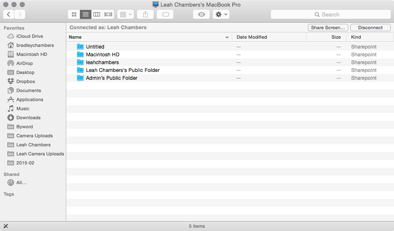Click the status bar tools icon
Image resolution: width=394 pixels, height=231 pixels.
coord(6,226)
